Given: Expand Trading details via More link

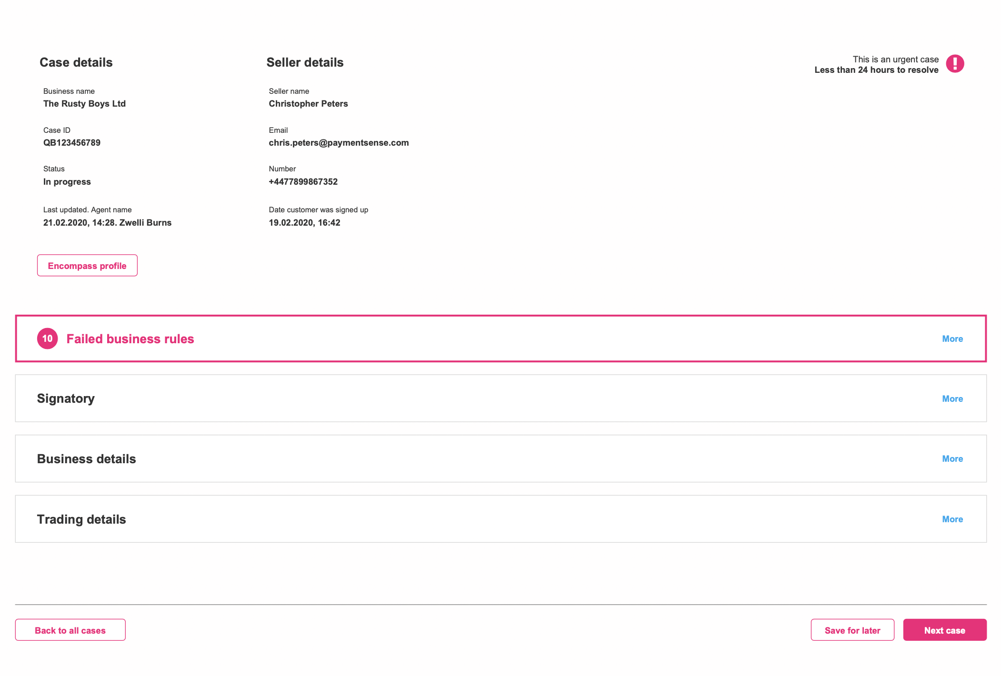Looking at the screenshot, I should click(x=952, y=519).
